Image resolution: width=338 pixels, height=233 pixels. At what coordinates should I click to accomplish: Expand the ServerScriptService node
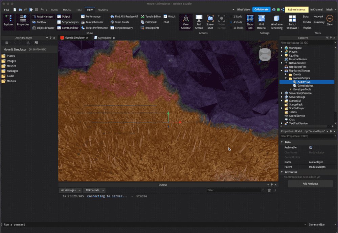coord(281,93)
